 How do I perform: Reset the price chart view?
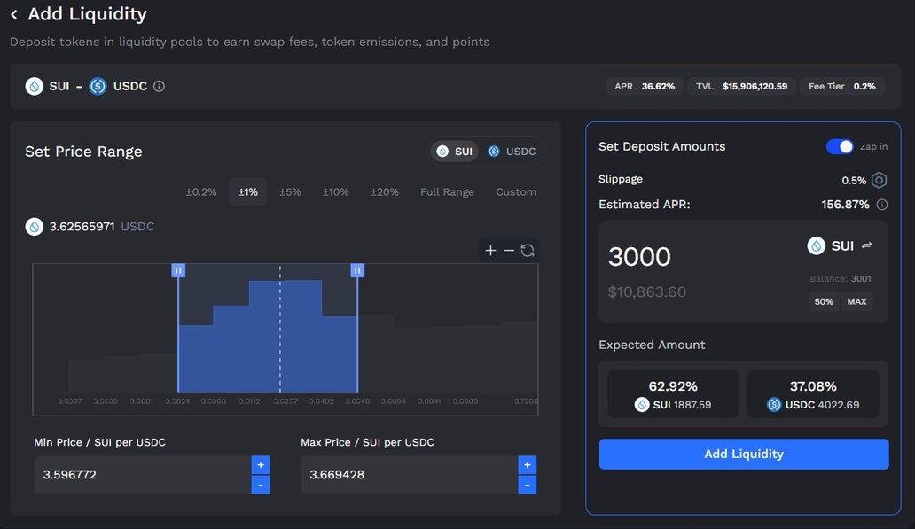528,250
